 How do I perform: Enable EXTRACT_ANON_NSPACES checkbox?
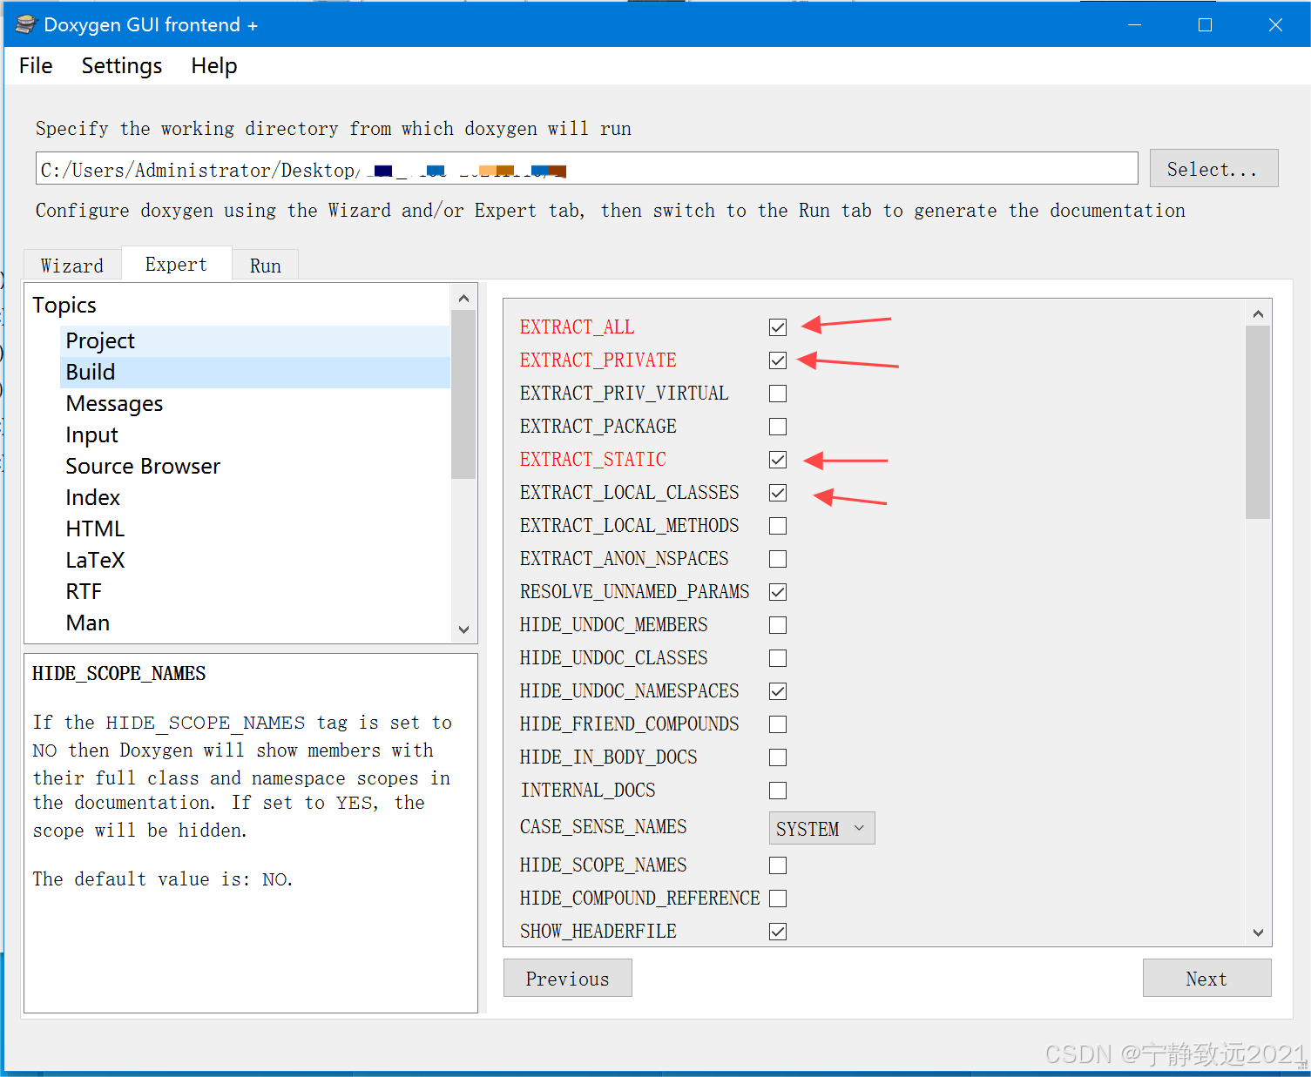click(778, 559)
